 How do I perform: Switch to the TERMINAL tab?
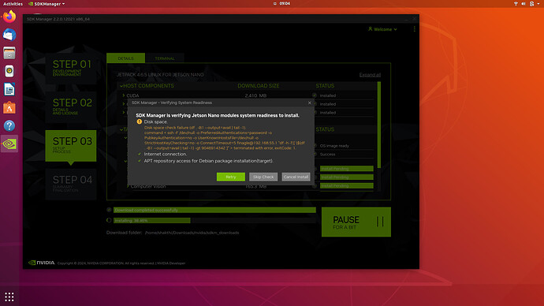[165, 58]
